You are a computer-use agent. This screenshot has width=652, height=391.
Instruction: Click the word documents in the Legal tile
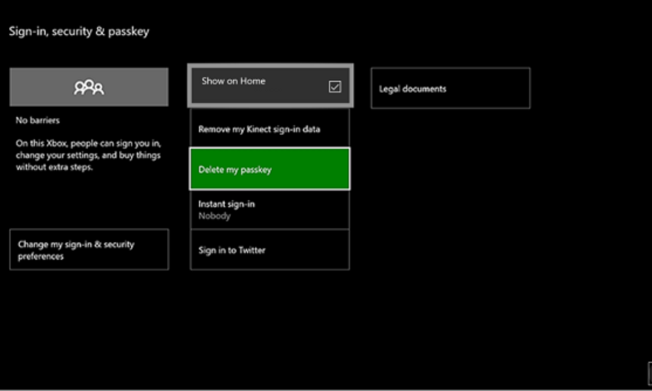pyautogui.click(x=428, y=89)
